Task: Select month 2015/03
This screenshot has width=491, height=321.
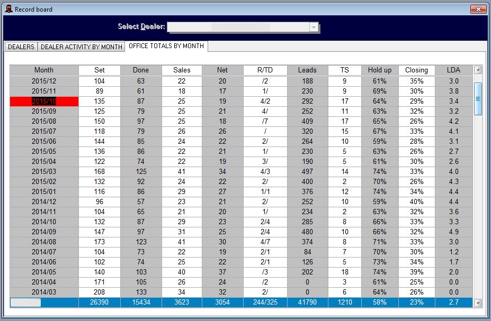Action: pos(44,171)
